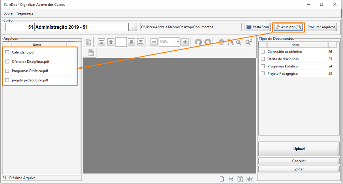This screenshot has width=343, height=184.
Task: Click the course code field showing 51
Action: 20,27
